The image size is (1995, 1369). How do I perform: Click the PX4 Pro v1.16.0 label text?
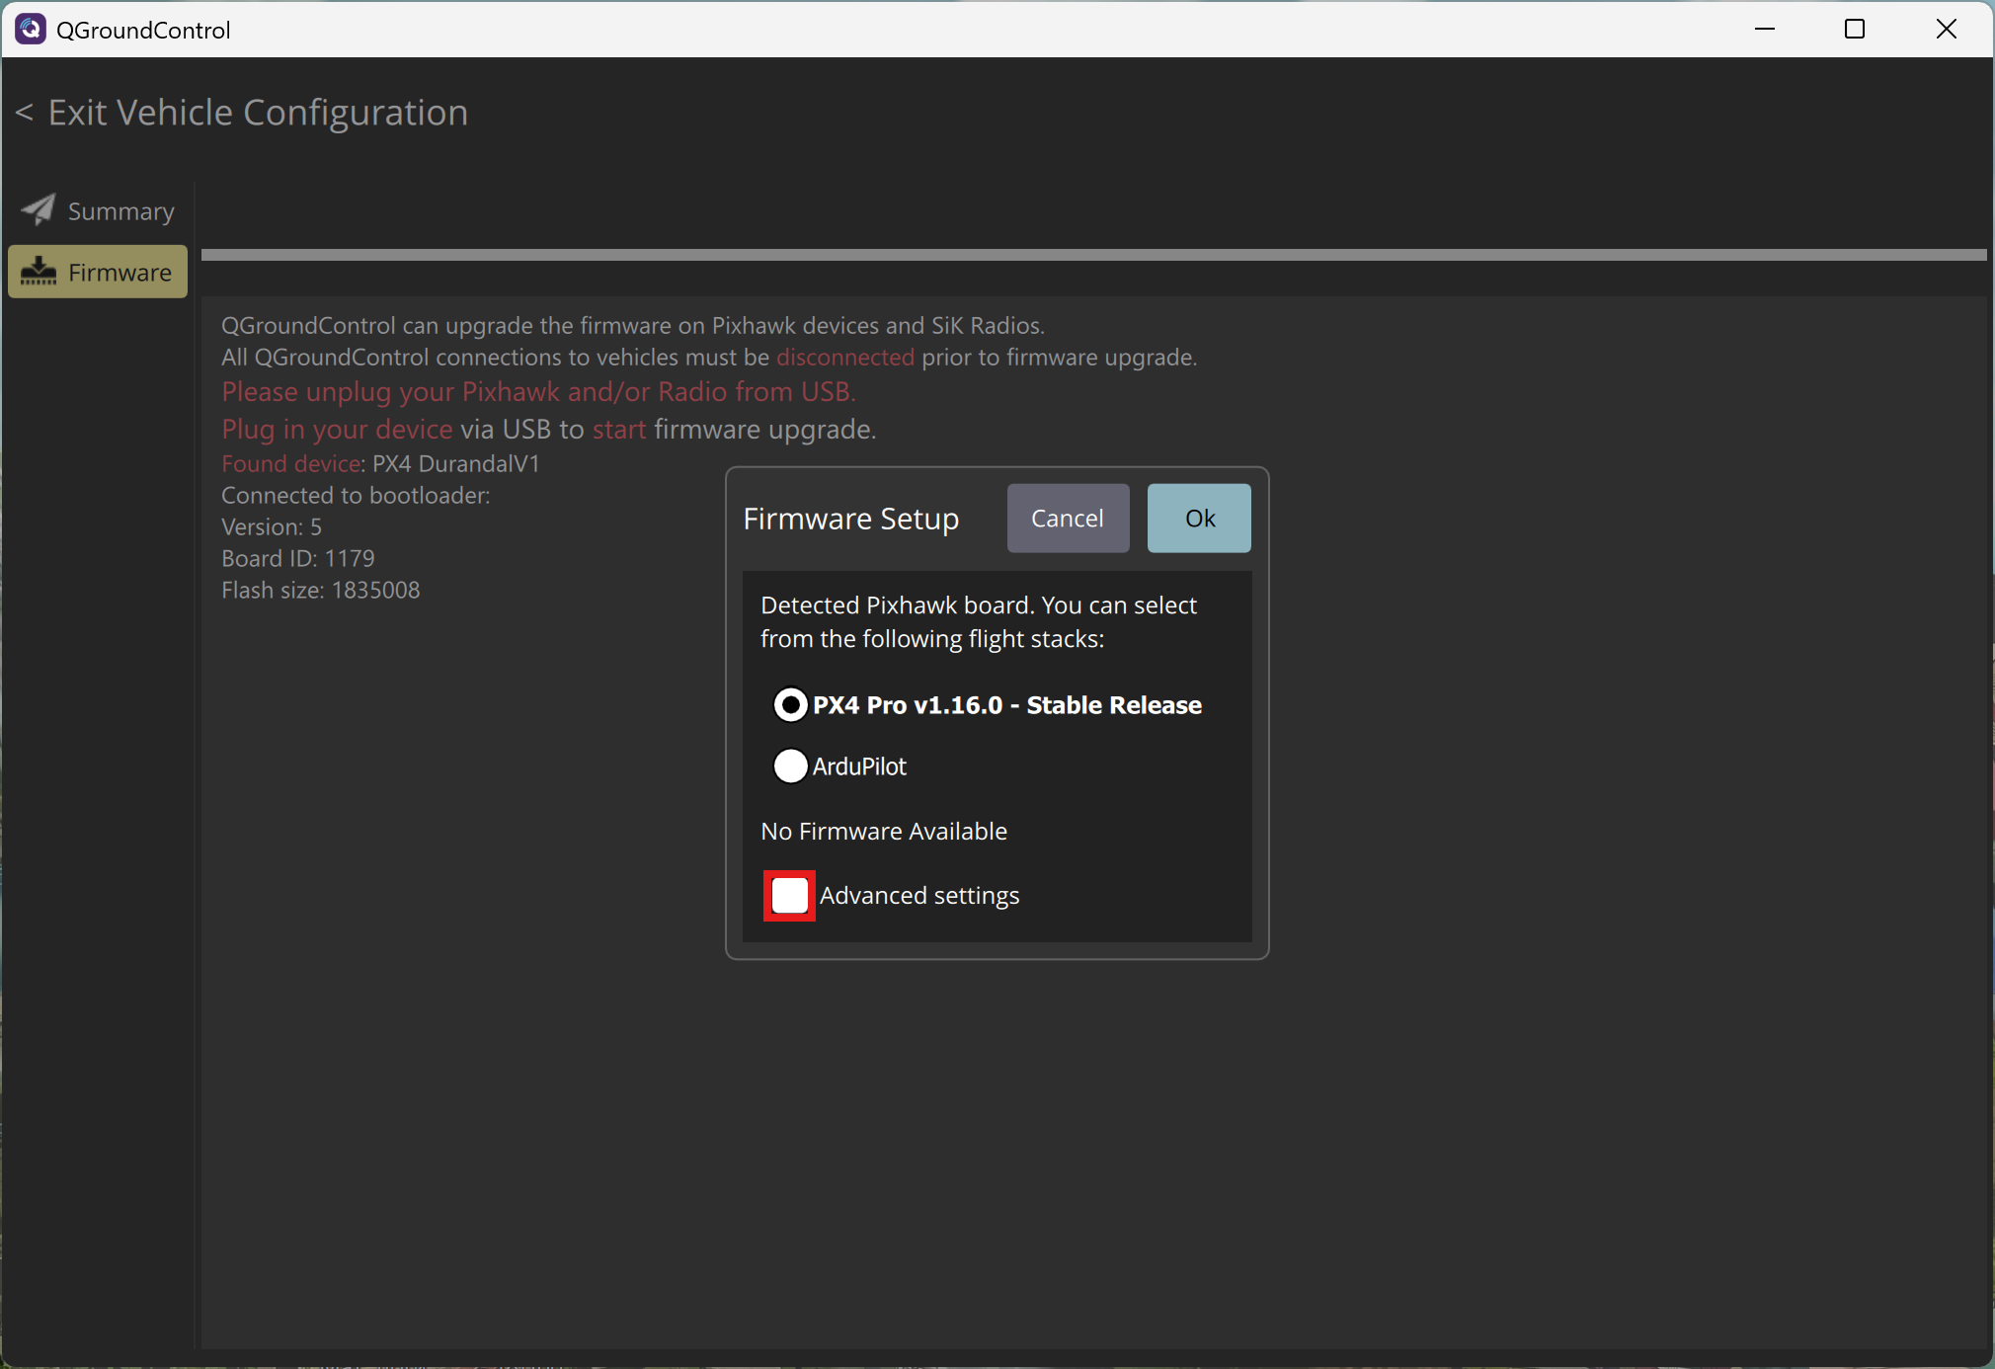[1006, 705]
